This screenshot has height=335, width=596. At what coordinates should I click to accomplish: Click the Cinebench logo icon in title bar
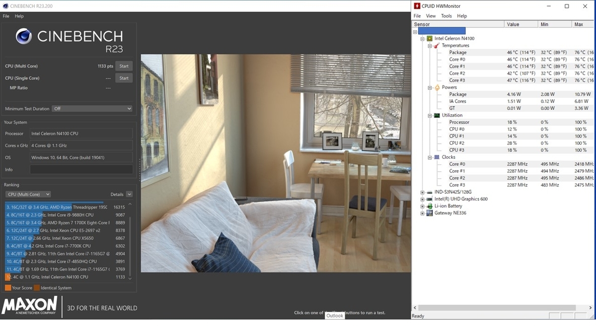pyautogui.click(x=5, y=6)
